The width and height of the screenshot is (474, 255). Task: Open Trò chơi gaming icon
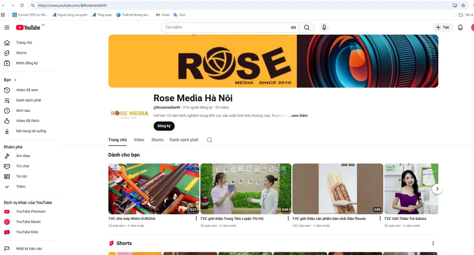[x=7, y=166]
